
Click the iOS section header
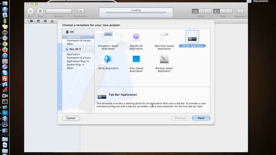(x=78, y=32)
